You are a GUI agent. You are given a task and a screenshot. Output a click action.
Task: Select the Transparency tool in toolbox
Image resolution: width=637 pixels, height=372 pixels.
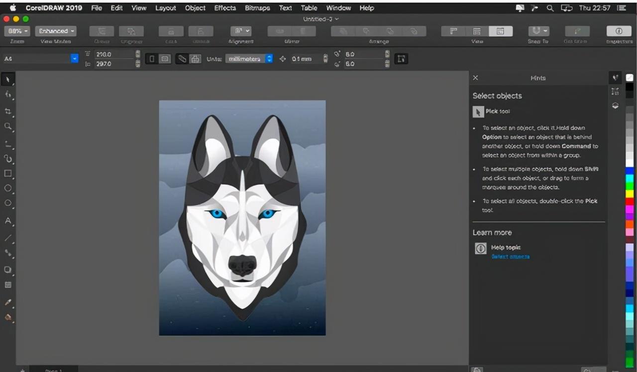(x=8, y=285)
